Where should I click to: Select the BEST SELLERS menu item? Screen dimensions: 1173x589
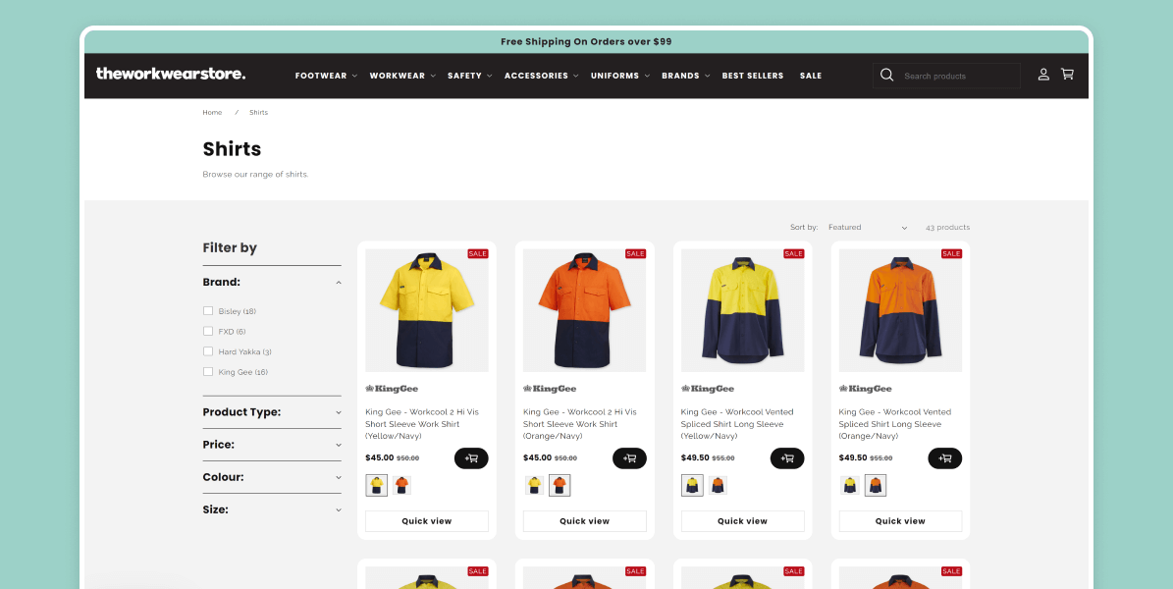pos(753,75)
